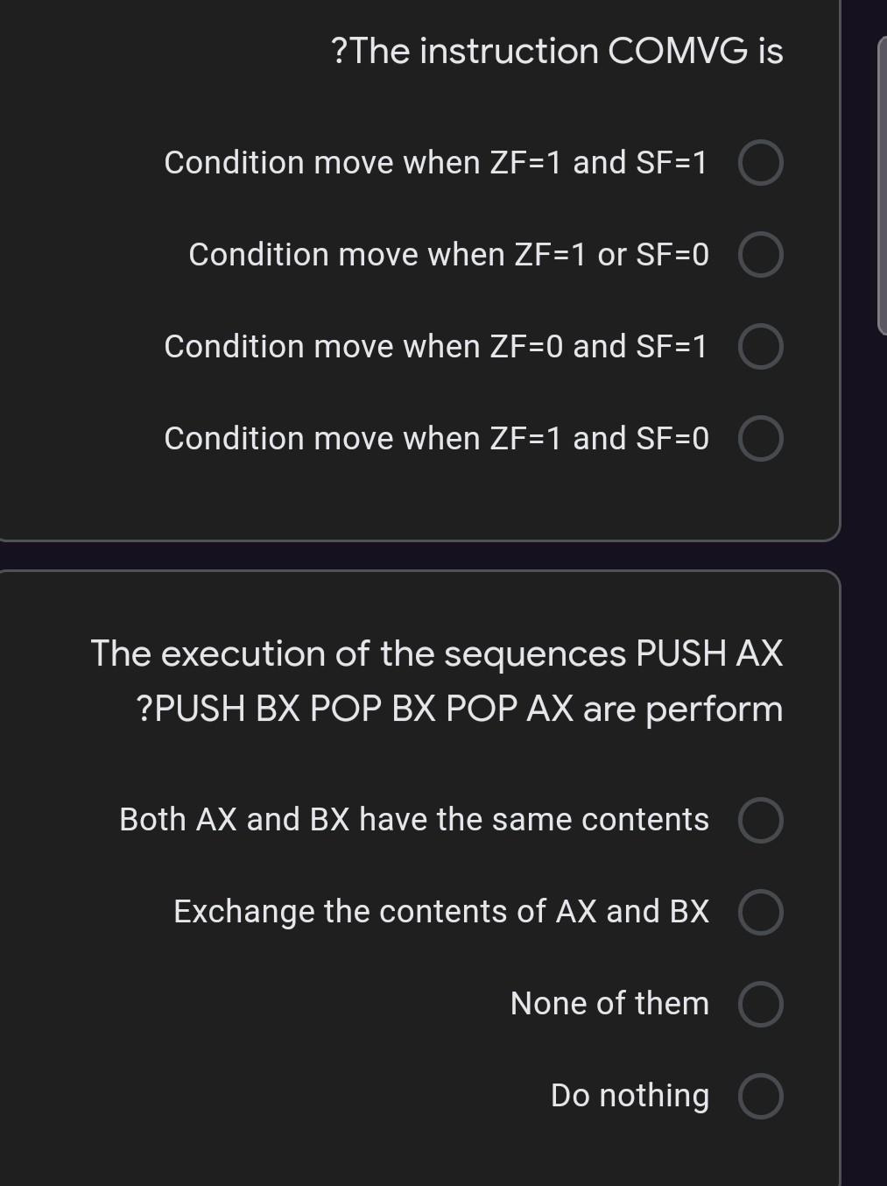
Task: Select "Do nothing" option
Action: (x=760, y=1096)
